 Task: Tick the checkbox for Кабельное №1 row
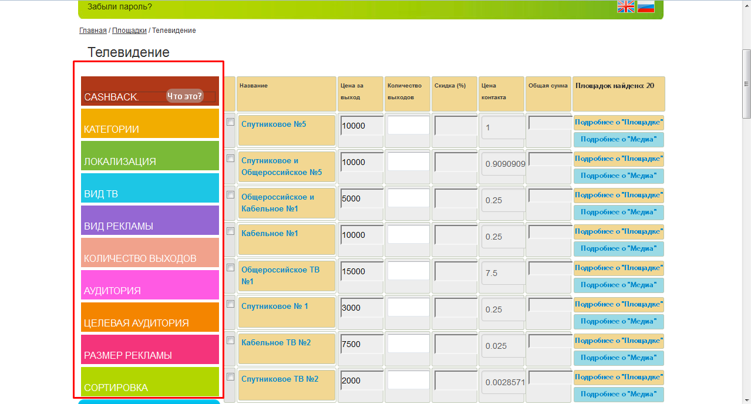[x=230, y=231]
